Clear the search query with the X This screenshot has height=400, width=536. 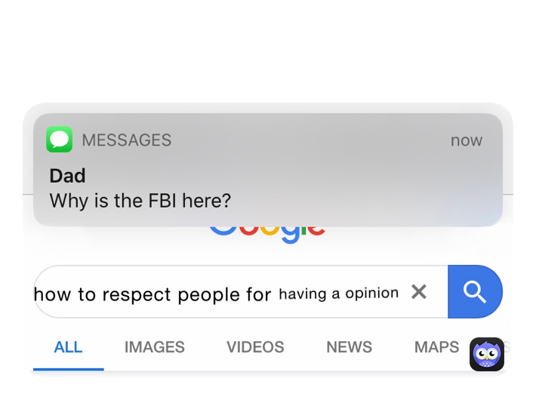pyautogui.click(x=419, y=291)
